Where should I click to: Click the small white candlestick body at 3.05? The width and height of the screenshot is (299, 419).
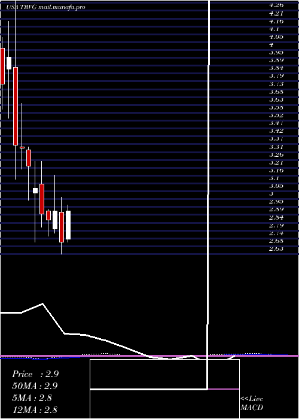coord(35,190)
